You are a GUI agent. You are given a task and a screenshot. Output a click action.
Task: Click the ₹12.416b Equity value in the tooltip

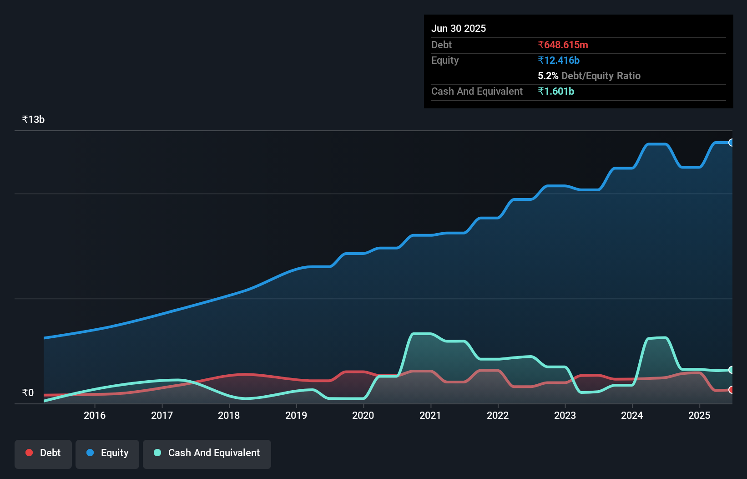click(x=559, y=60)
